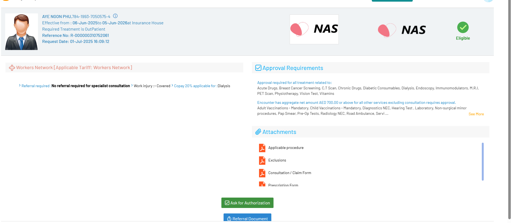Click the green Eligible checkmark icon
The height and width of the screenshot is (223, 511).
pyautogui.click(x=463, y=27)
